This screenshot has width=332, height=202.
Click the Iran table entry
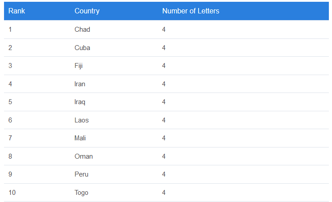click(80, 84)
